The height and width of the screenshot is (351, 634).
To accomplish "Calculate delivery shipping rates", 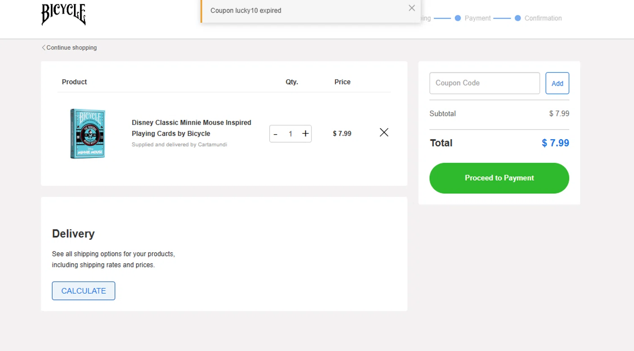I will [84, 291].
